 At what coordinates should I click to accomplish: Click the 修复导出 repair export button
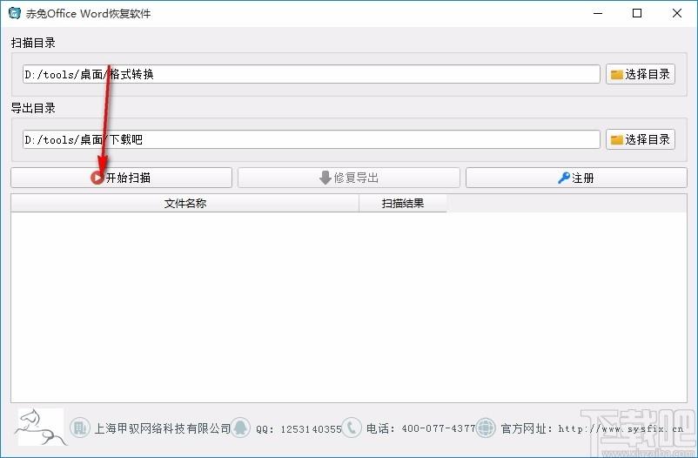(x=348, y=178)
